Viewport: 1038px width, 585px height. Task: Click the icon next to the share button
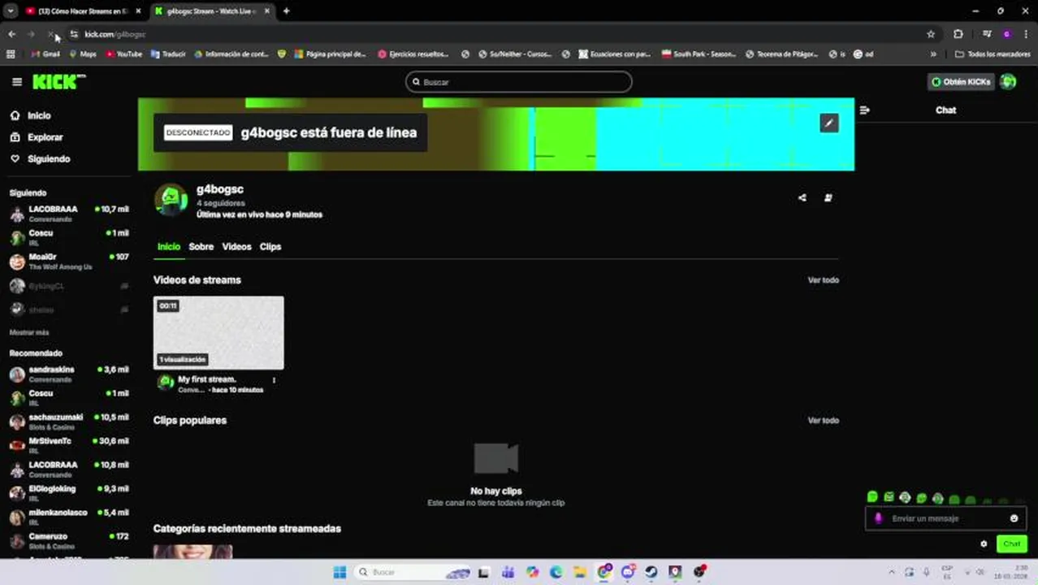(828, 197)
